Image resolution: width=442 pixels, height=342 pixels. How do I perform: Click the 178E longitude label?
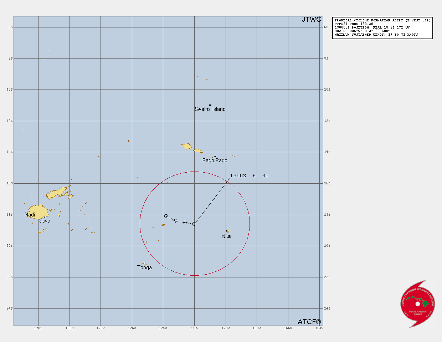[x=38, y=328]
